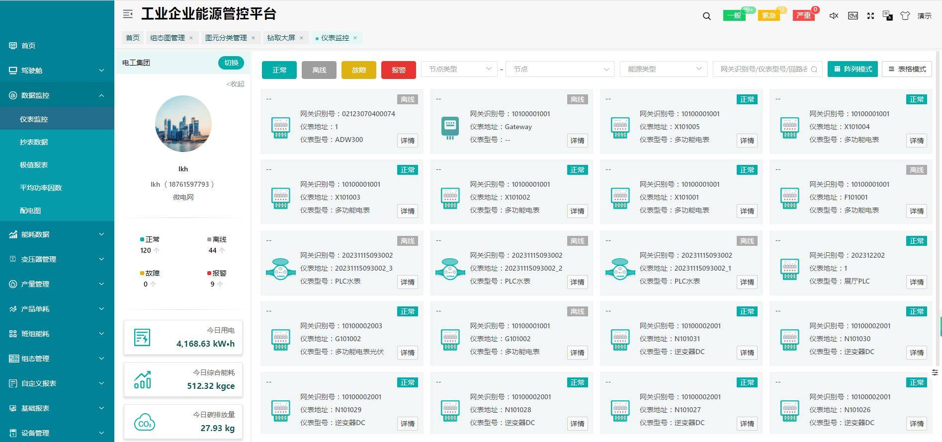Click the 今日综合能耗 growth chart icon
This screenshot has width=942, height=442.
tap(142, 380)
